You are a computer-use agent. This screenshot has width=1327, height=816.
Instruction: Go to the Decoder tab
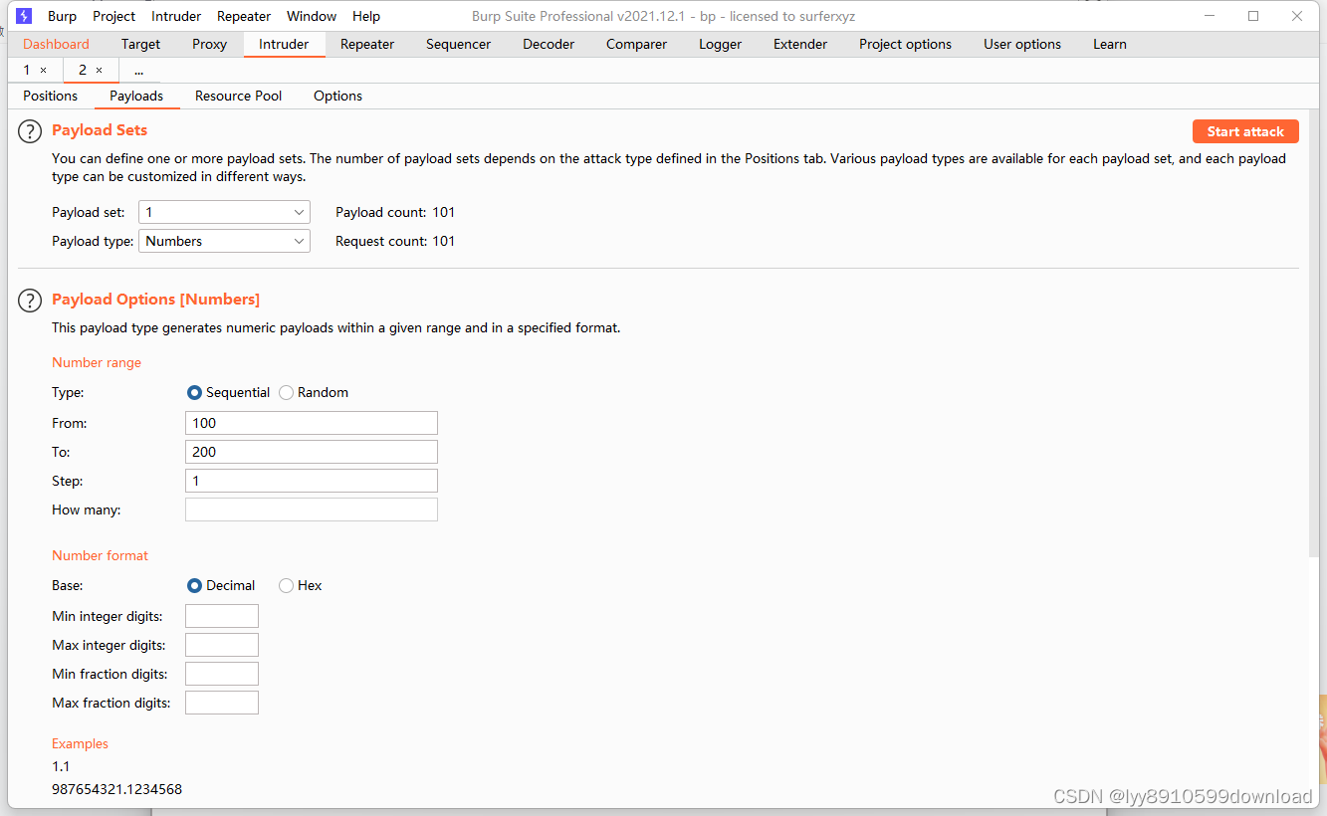click(549, 44)
